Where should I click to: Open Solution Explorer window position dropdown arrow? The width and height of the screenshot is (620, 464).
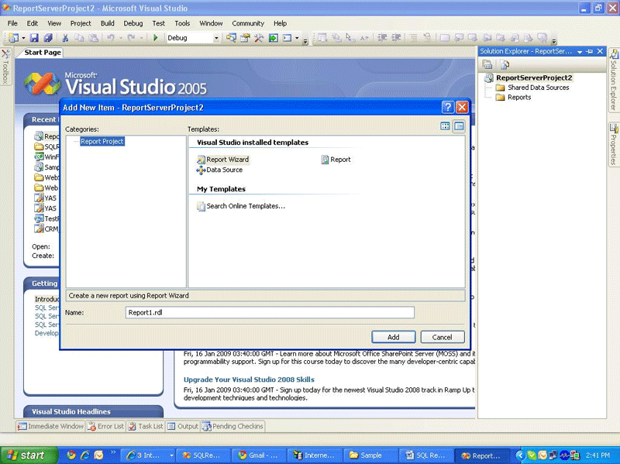tap(579, 51)
